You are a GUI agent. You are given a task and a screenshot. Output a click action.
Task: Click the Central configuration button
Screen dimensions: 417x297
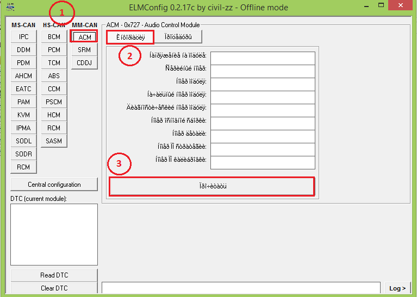54,185
